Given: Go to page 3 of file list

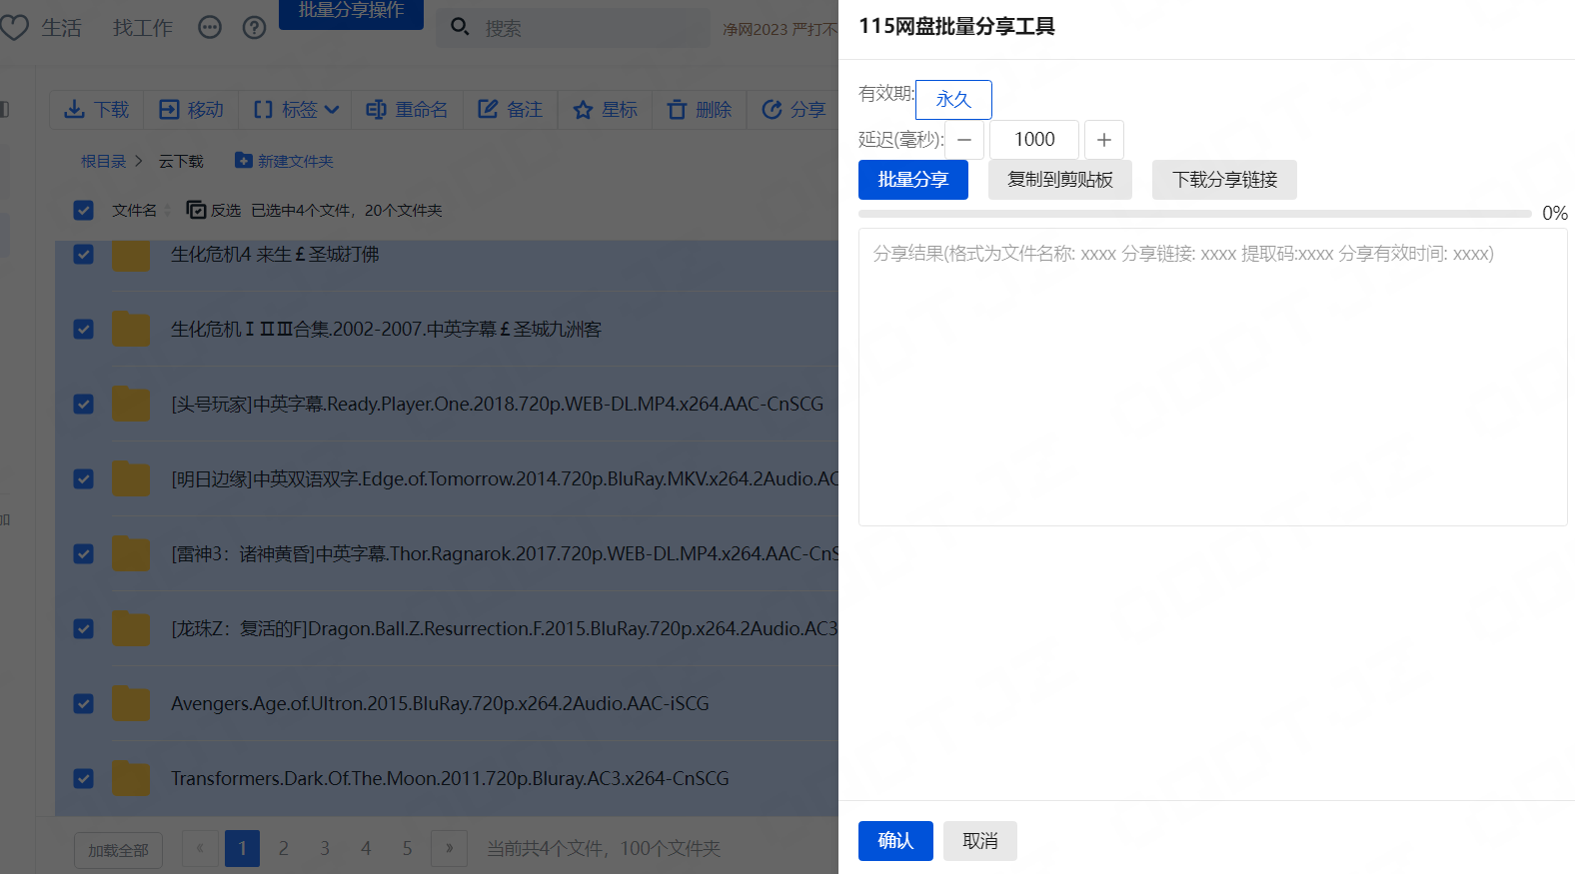Looking at the screenshot, I should coord(325,849).
